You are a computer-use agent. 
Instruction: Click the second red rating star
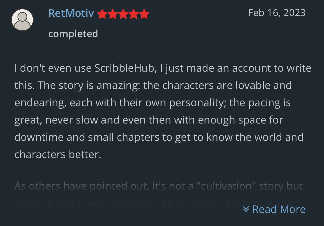pyautogui.click(x=113, y=14)
